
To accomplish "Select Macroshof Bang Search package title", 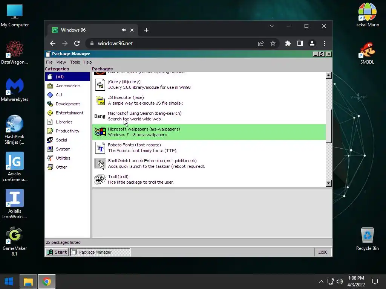I will point(144,113).
